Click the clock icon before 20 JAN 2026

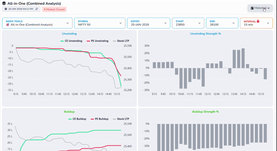[x=6, y=9]
